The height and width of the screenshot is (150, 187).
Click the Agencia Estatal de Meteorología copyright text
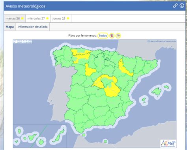point(162,41)
